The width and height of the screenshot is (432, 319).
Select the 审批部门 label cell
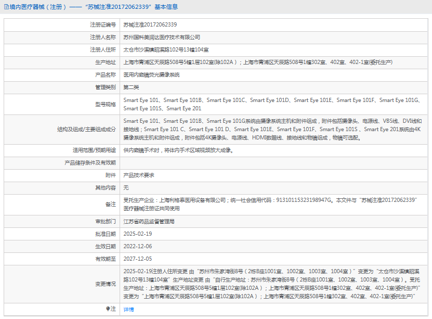[62, 221]
